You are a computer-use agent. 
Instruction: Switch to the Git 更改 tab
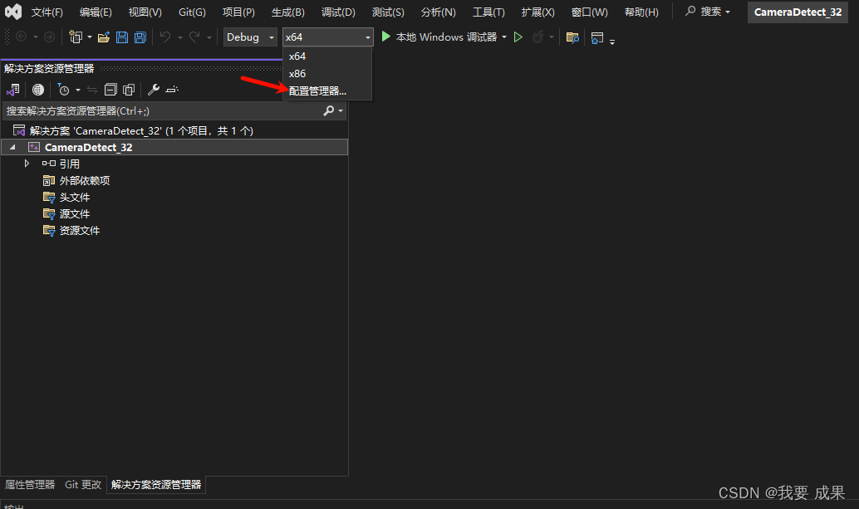[83, 484]
